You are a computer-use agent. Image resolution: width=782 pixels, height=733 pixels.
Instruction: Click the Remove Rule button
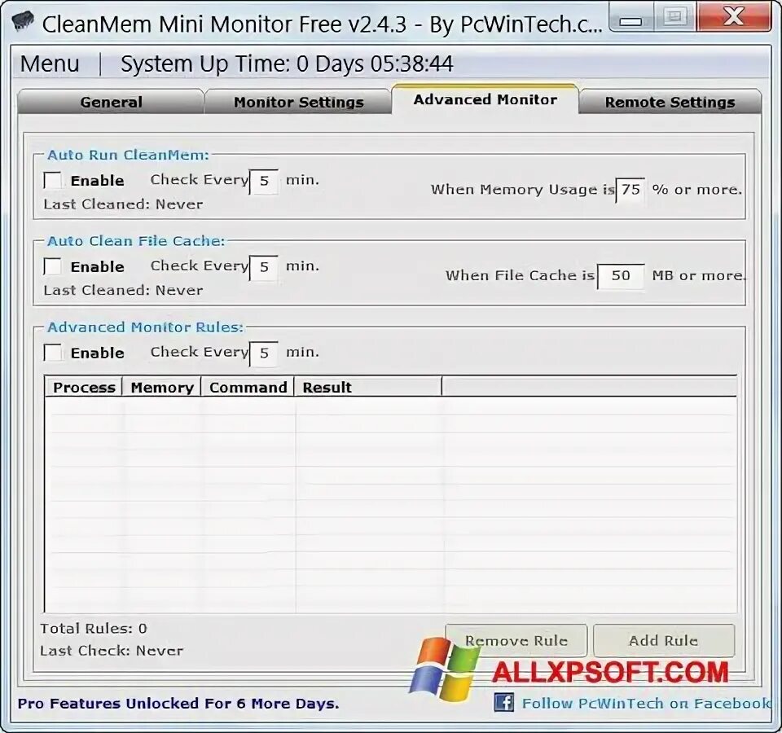coord(516,640)
